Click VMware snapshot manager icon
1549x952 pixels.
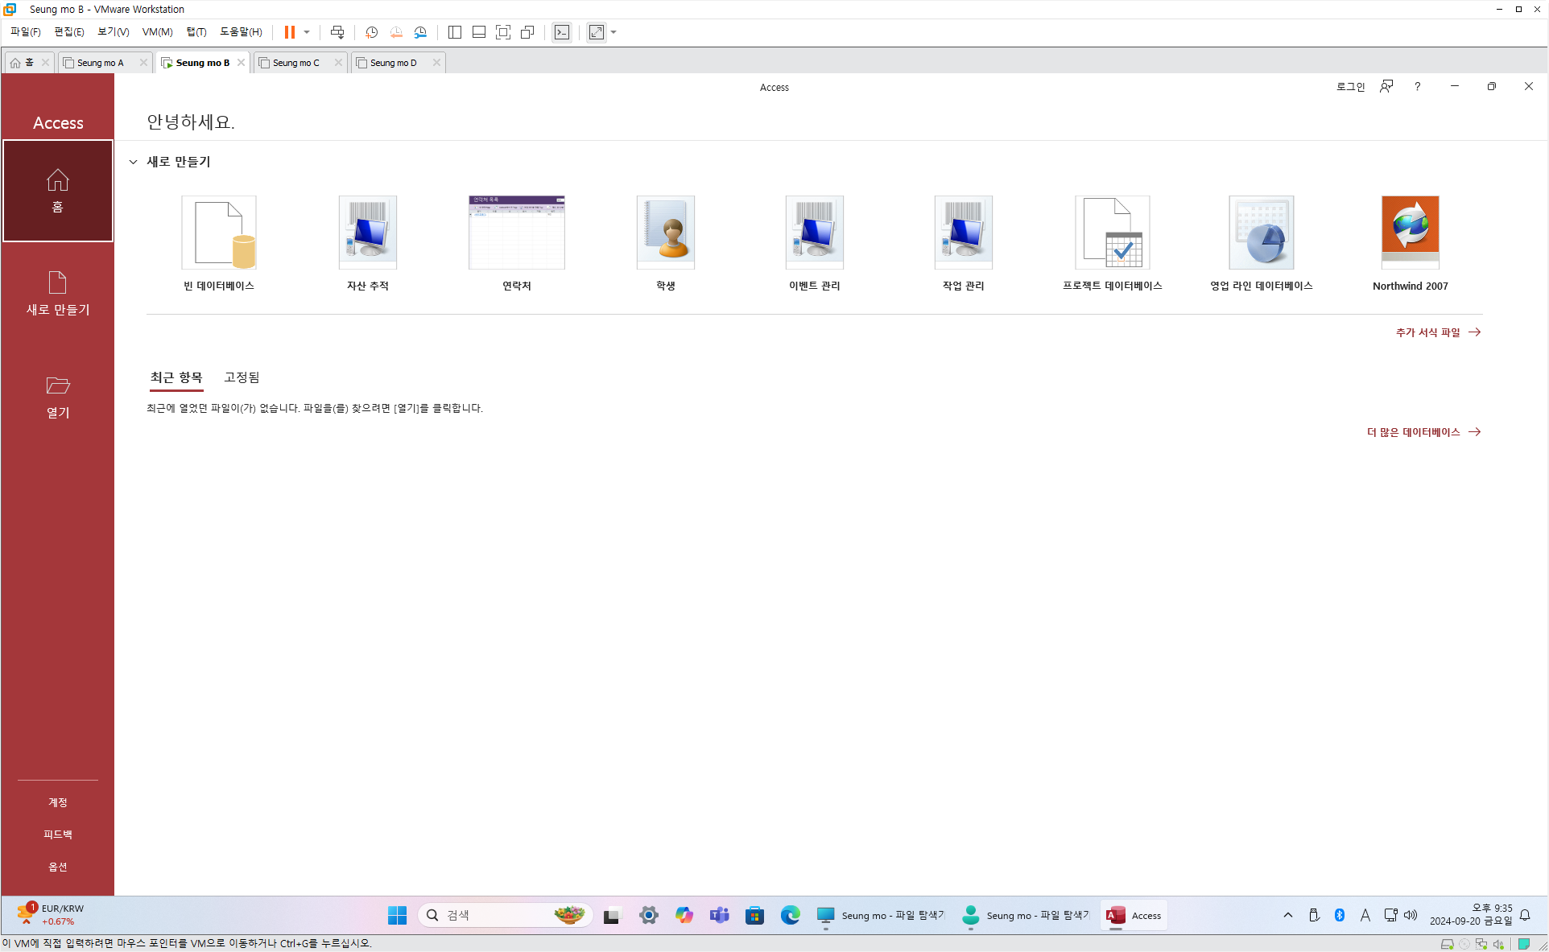coord(420,32)
